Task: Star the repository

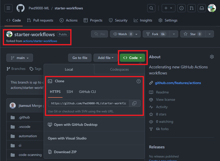Action: (x=193, y=34)
